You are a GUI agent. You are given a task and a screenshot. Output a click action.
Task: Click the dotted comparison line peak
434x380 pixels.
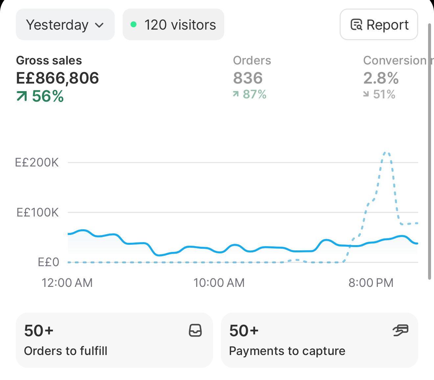[386, 152]
